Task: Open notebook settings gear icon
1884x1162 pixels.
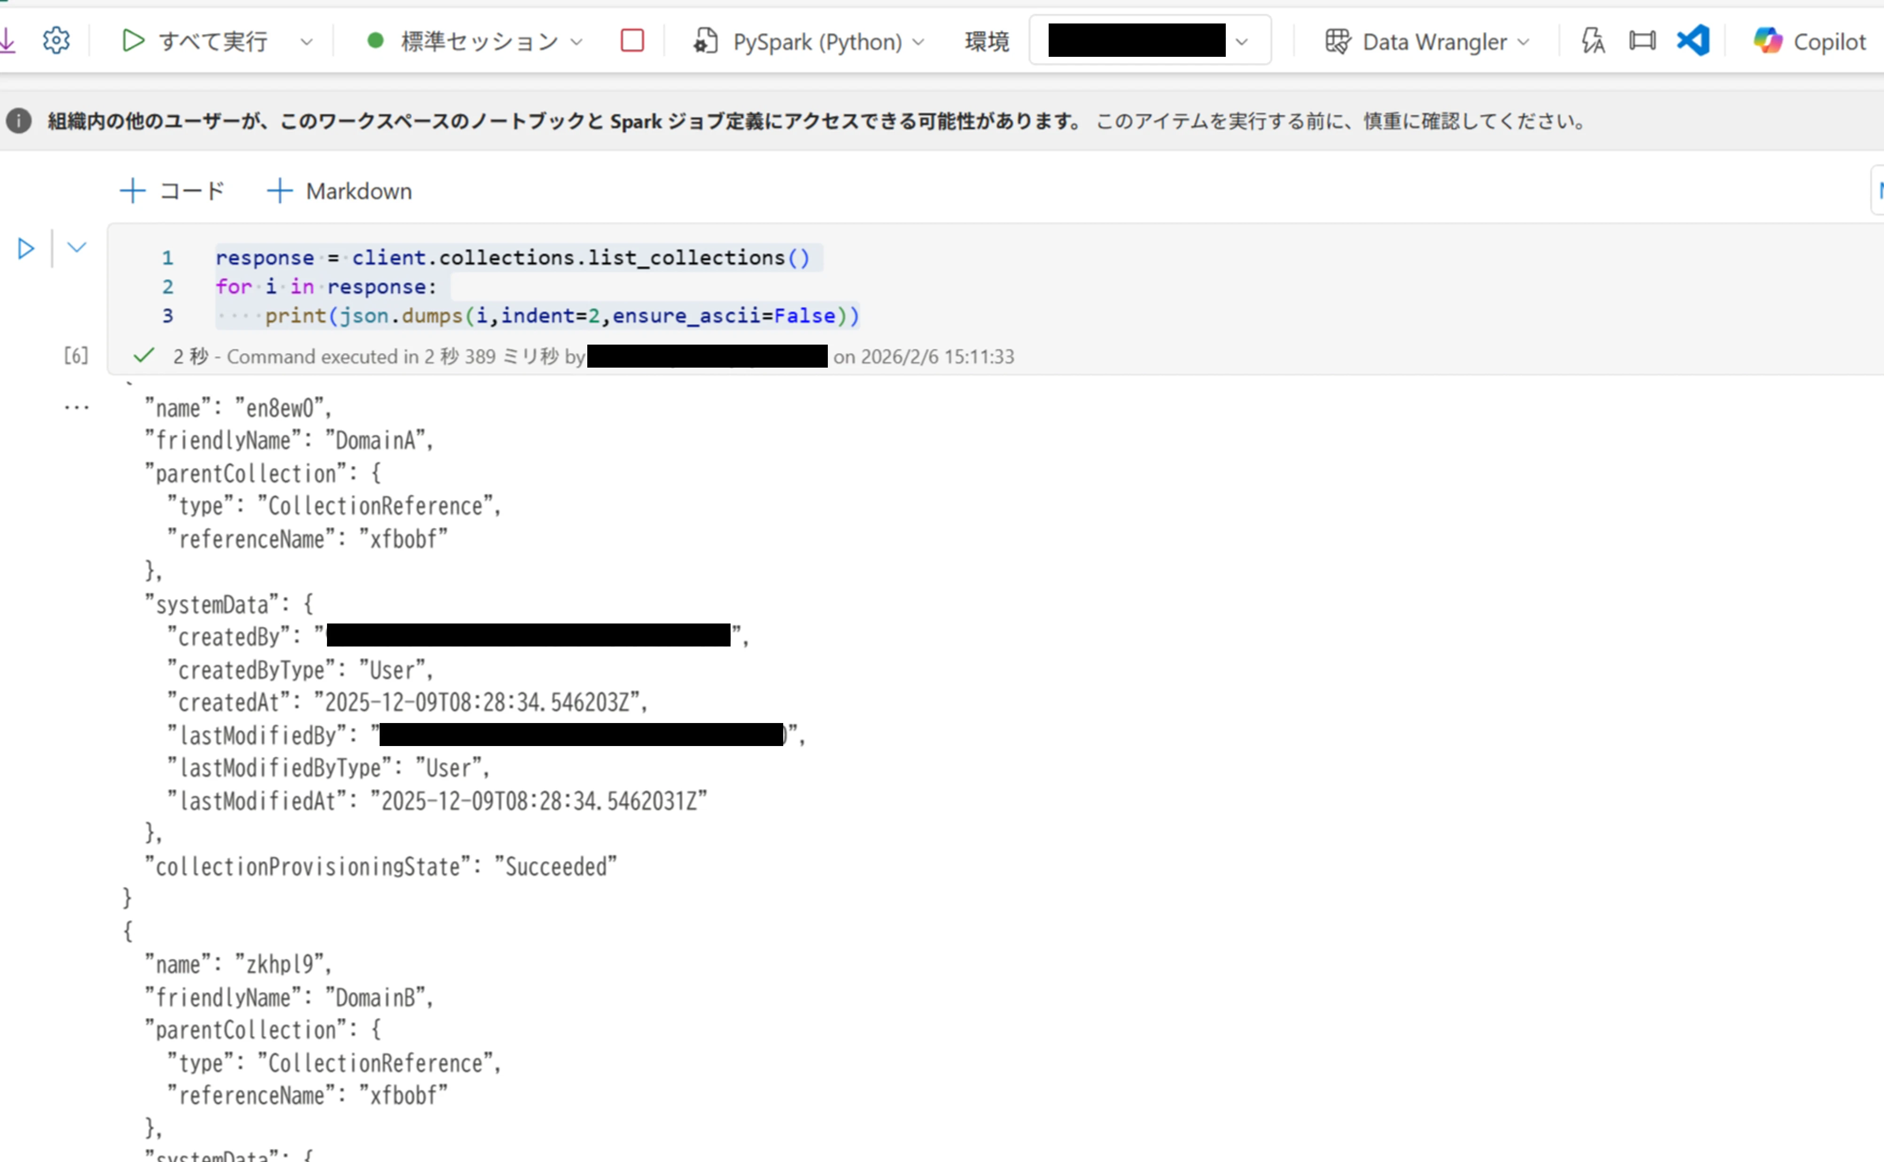Action: pyautogui.click(x=56, y=41)
